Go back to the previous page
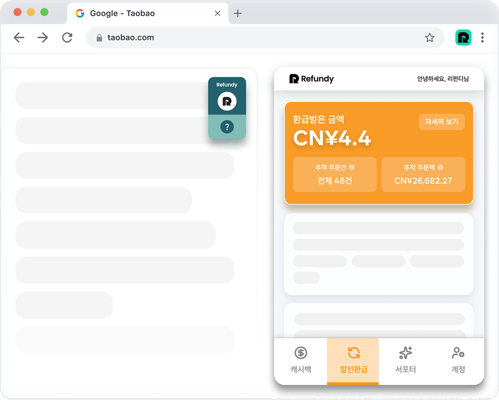The height and width of the screenshot is (400, 499). point(19,38)
